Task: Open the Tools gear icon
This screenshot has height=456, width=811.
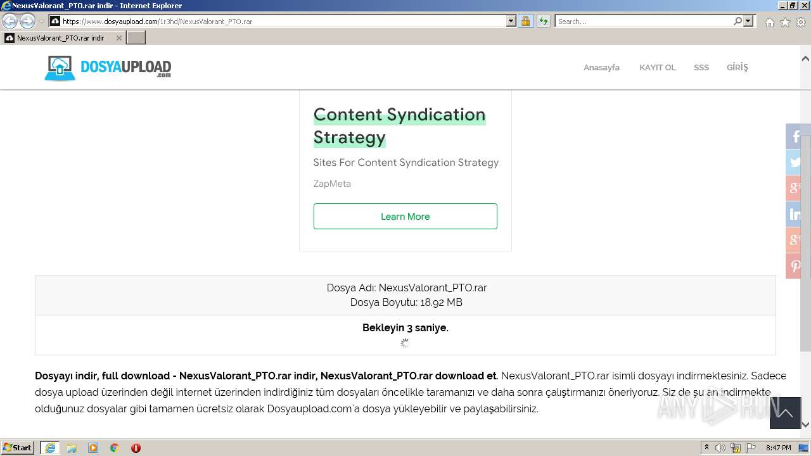Action: [x=800, y=22]
